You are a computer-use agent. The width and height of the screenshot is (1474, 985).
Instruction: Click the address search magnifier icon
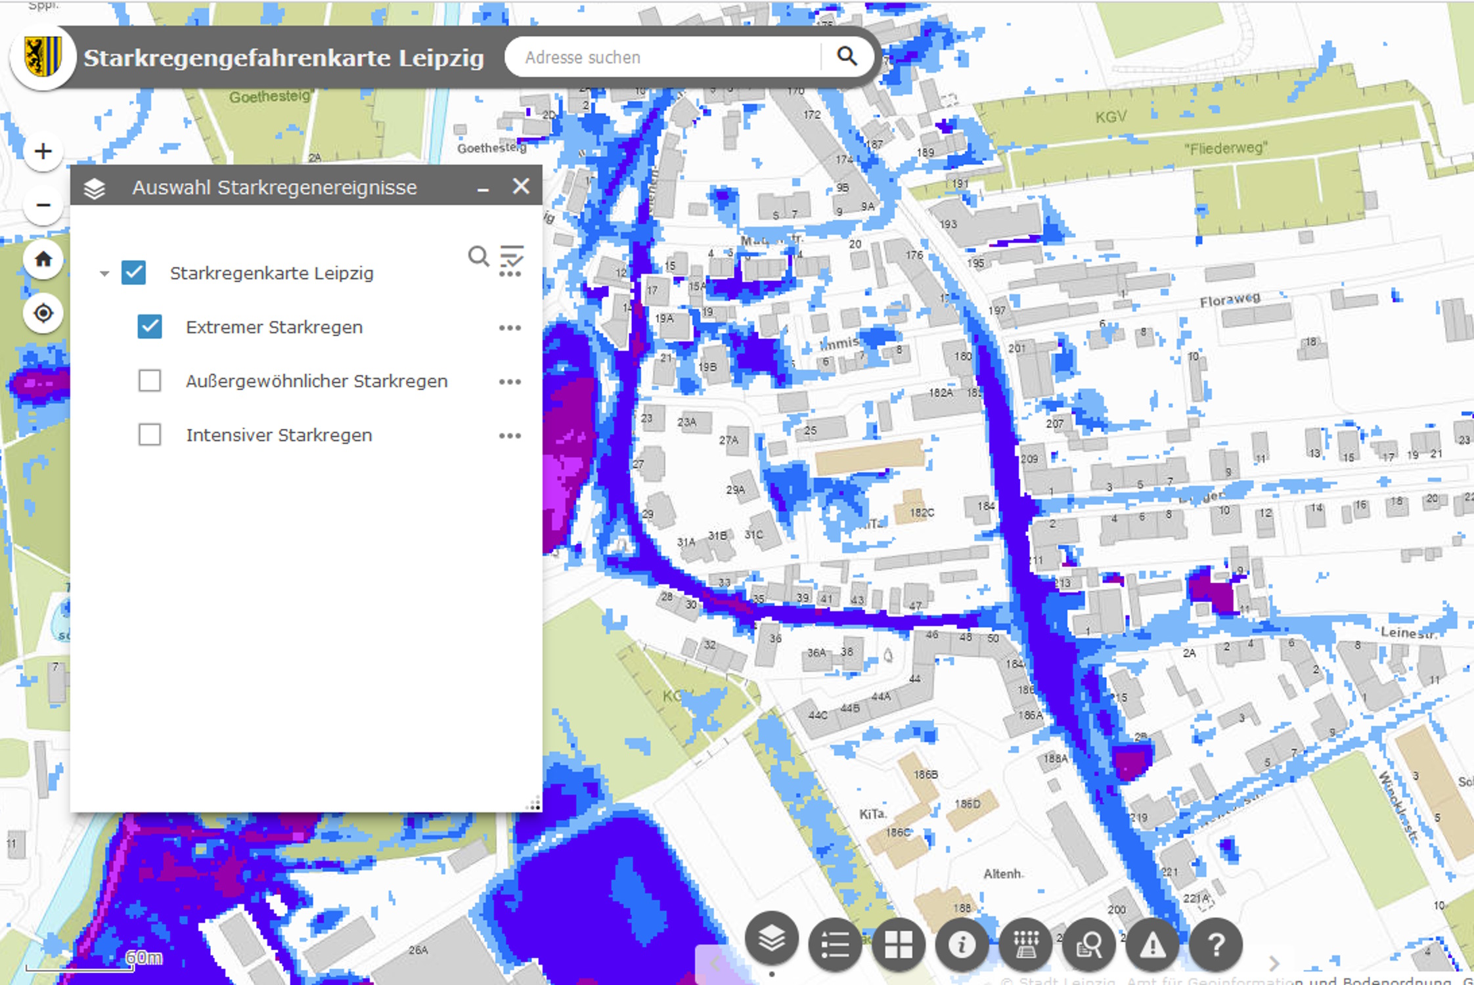point(847,57)
